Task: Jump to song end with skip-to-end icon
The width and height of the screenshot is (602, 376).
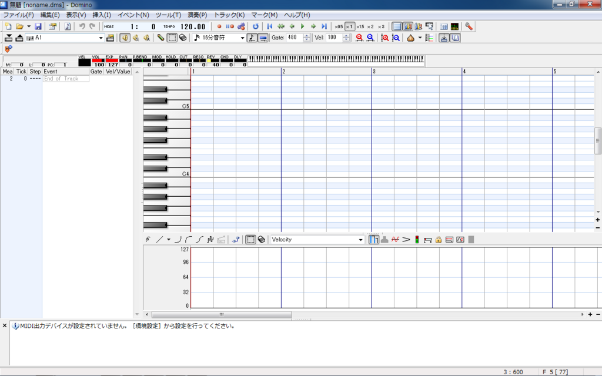Action: click(324, 26)
